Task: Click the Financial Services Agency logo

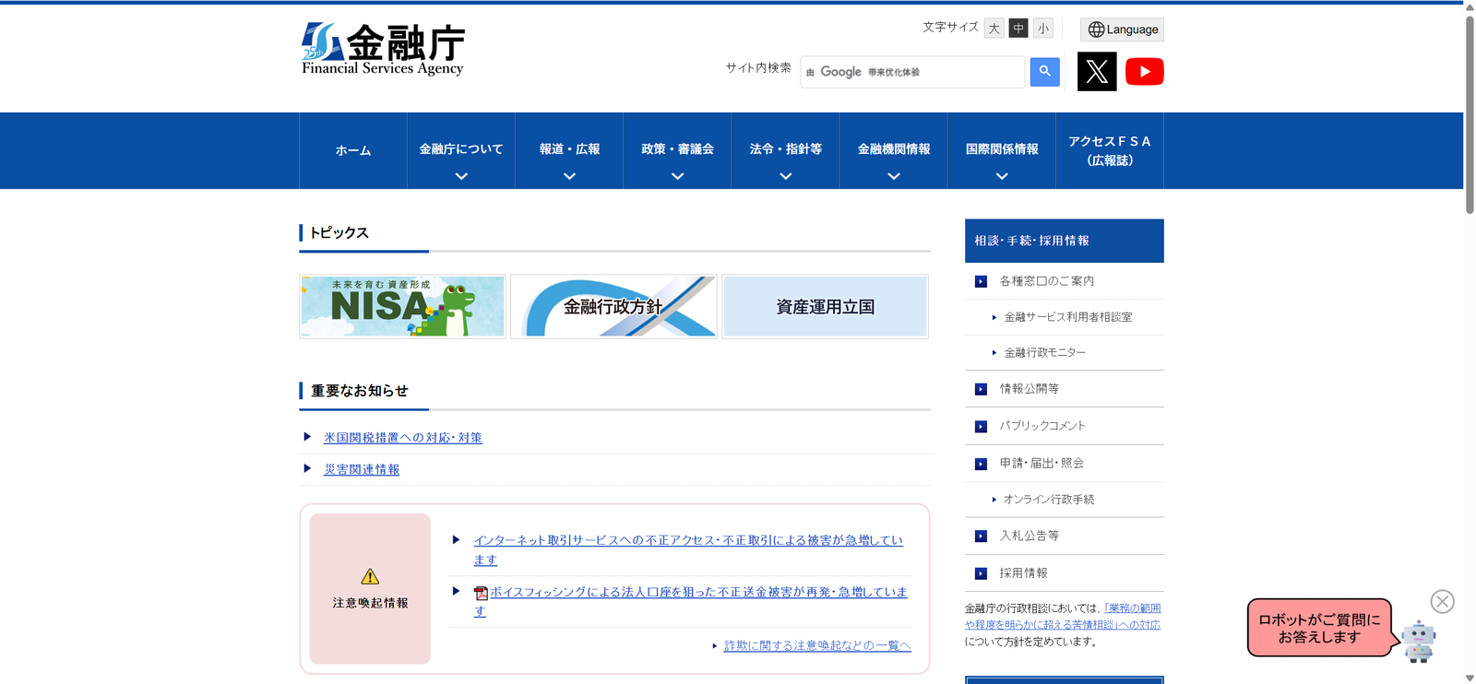Action: pos(383,49)
